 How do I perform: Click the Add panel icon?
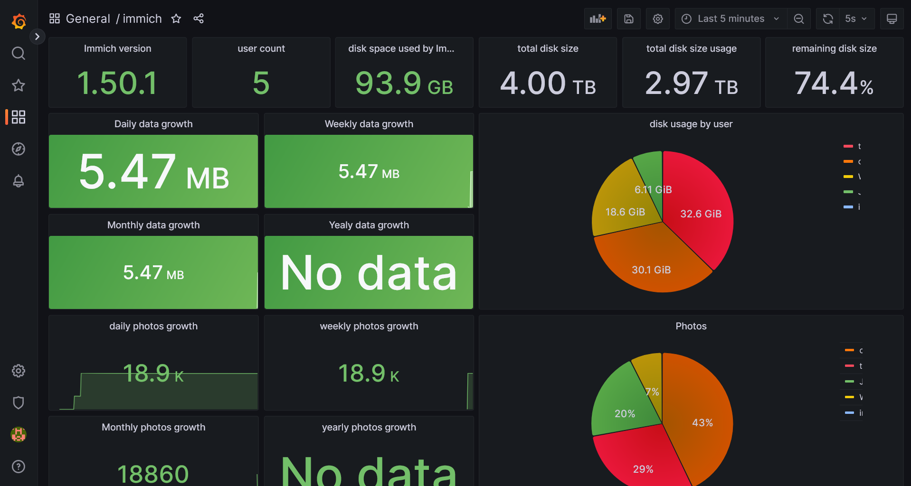(598, 19)
